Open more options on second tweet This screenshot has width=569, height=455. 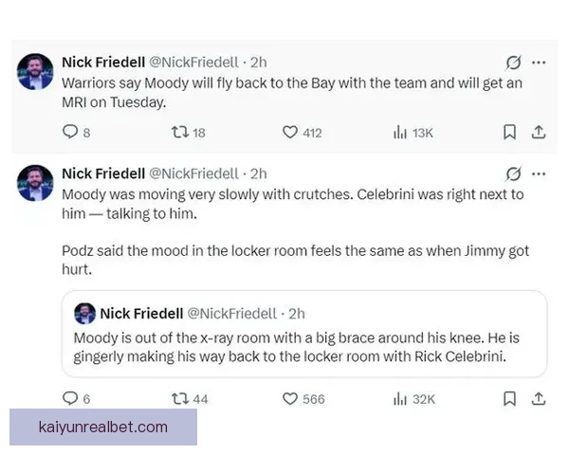(x=539, y=173)
